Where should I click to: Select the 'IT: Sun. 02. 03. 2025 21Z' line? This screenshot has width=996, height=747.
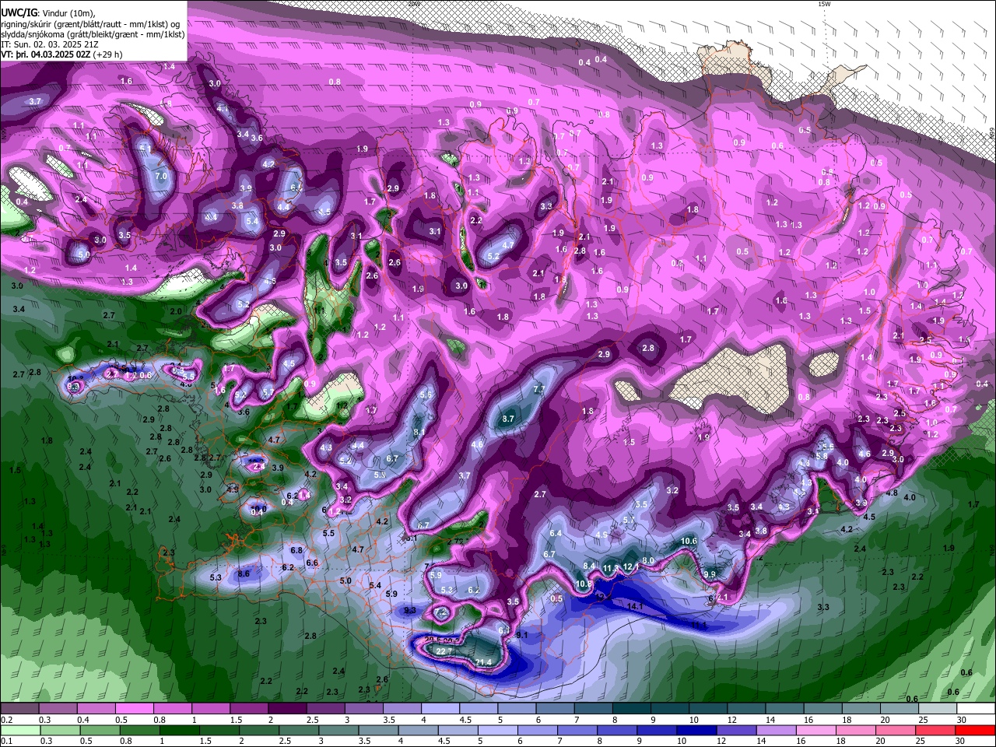pyautogui.click(x=51, y=44)
